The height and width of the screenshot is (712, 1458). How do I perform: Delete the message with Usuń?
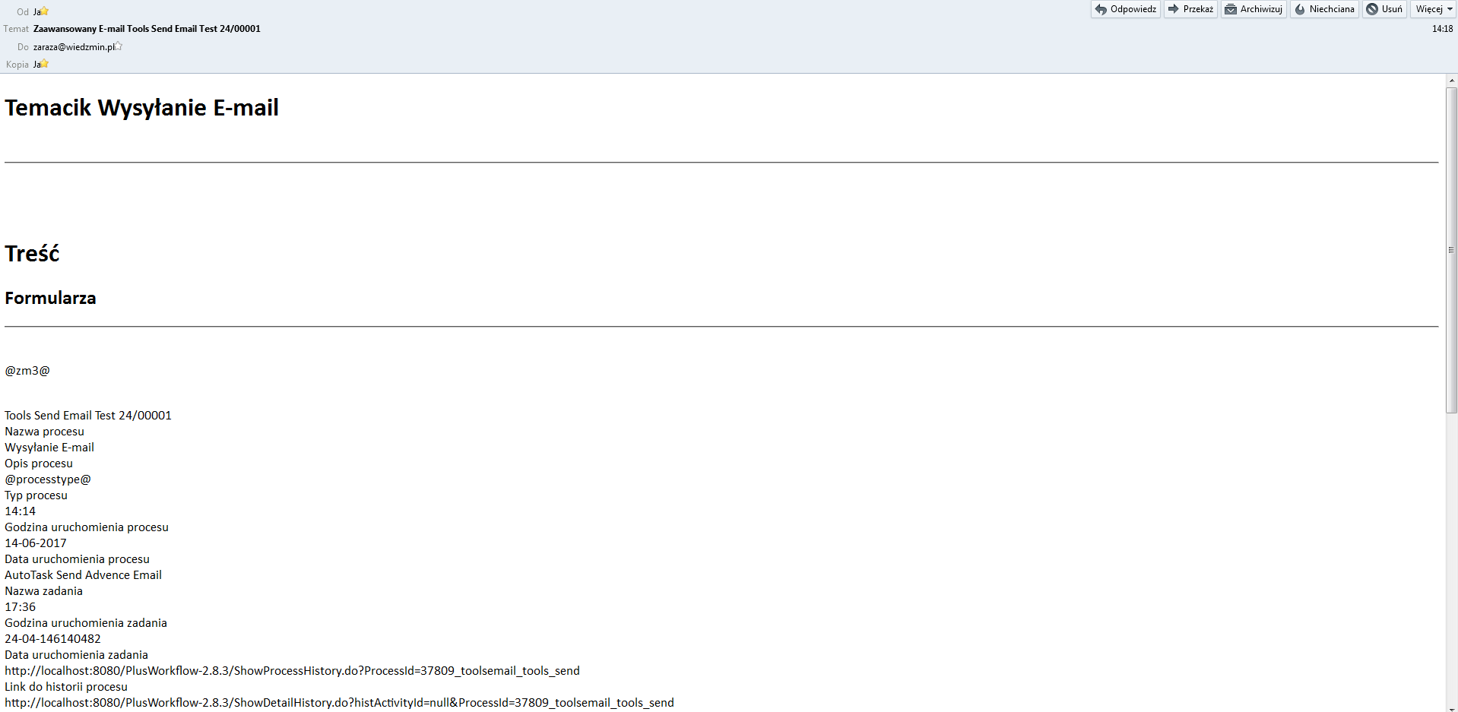[x=1384, y=9]
